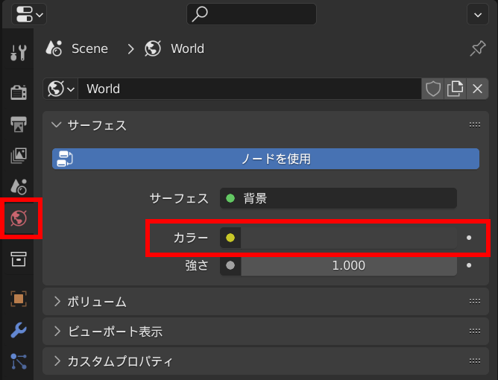498x380 pixels.
Task: Open the World data-block browse dropdown
Action: [x=62, y=89]
